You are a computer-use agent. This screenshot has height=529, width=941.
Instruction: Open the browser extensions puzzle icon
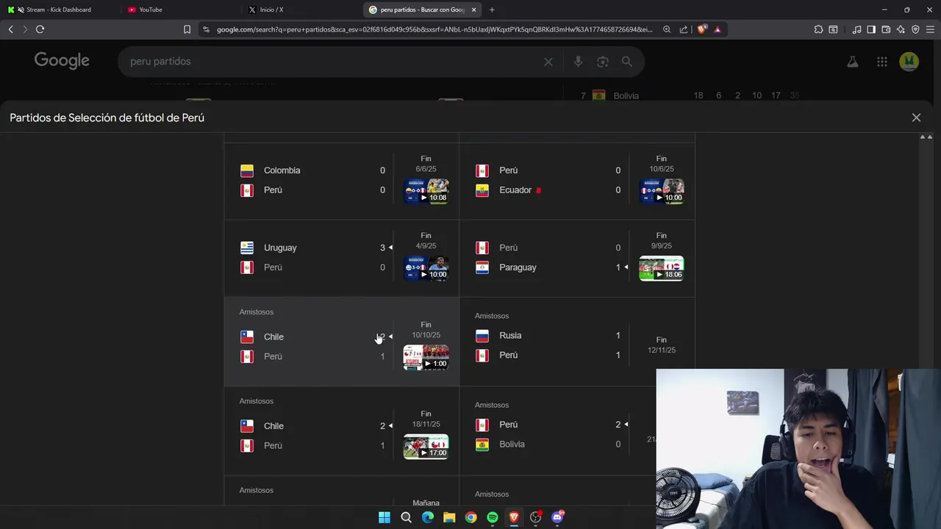coord(818,29)
